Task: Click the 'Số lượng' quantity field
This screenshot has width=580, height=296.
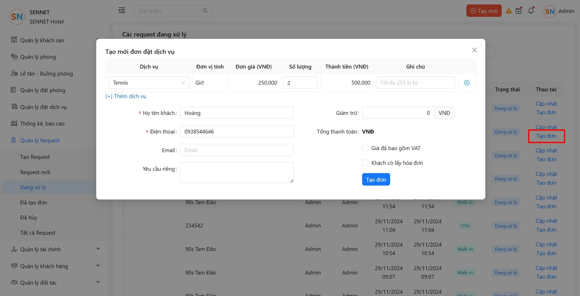Action: [300, 83]
